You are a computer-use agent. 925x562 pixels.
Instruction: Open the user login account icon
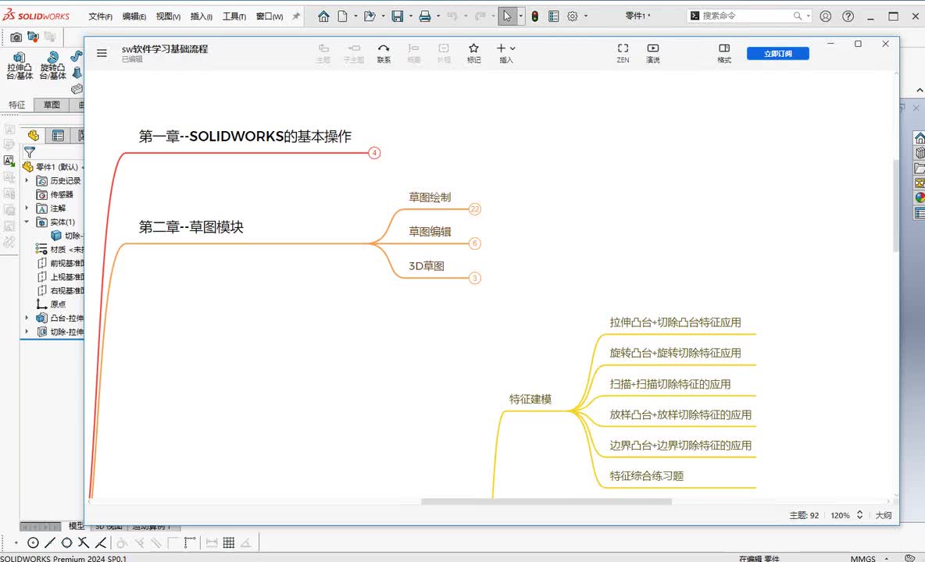pyautogui.click(x=825, y=16)
